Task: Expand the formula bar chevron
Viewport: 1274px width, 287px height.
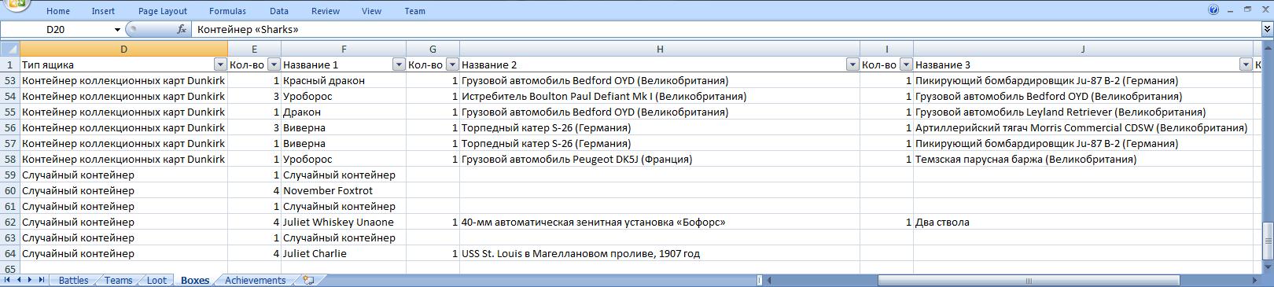Action: coord(1267,29)
